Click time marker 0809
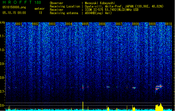Screen dimensions: 175x111 point(152,24)
